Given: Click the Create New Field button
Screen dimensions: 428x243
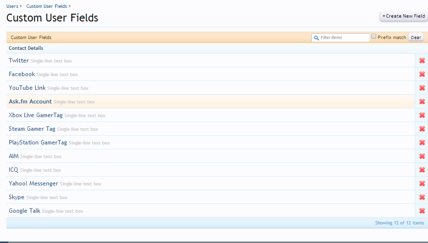Looking at the screenshot, I should coord(404,16).
